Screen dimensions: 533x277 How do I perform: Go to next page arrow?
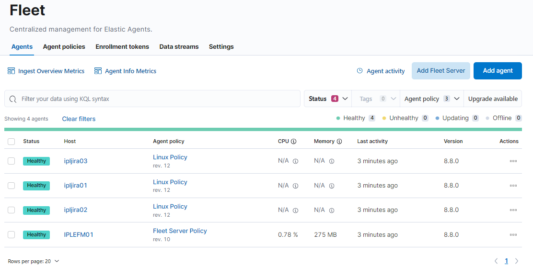coord(517,261)
